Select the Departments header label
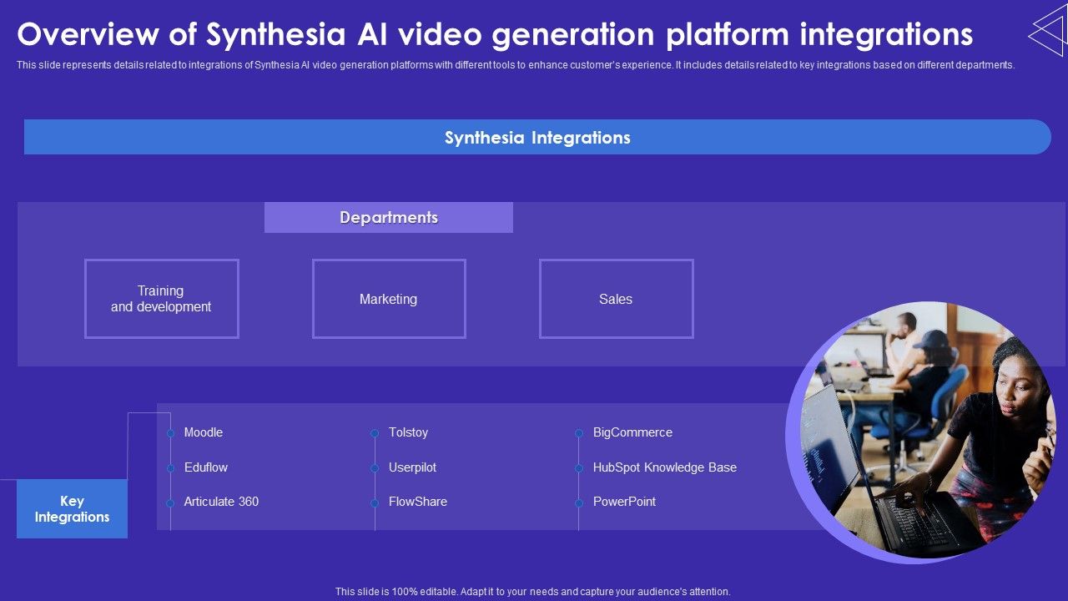 tap(389, 217)
